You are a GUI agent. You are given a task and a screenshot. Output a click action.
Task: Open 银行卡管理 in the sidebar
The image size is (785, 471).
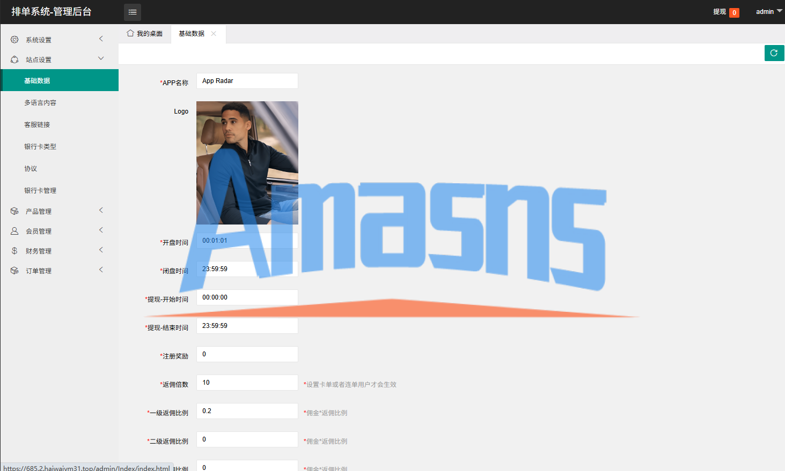pos(60,190)
